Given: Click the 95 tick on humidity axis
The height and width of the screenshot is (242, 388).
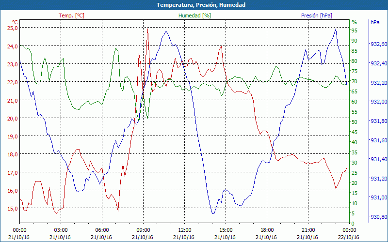Looking at the screenshot, I should click(x=355, y=30).
